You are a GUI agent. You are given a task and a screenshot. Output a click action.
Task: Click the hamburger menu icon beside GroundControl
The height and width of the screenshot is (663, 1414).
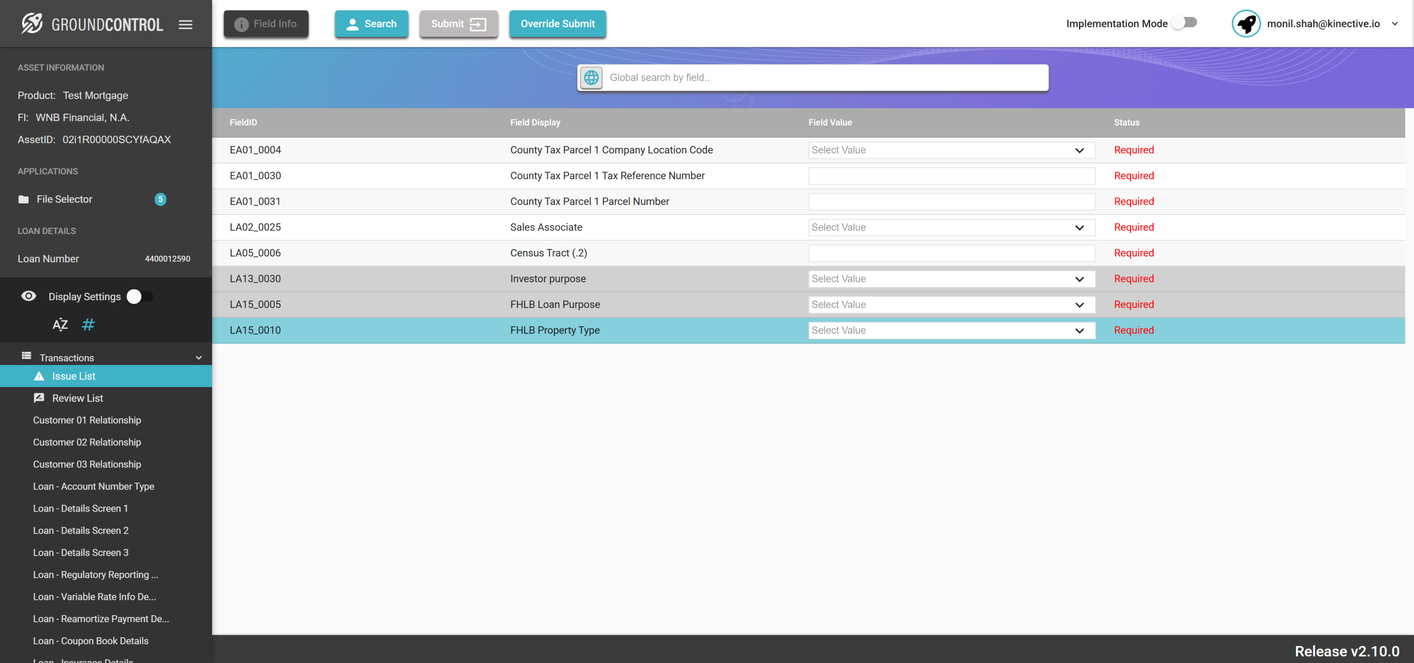(186, 24)
